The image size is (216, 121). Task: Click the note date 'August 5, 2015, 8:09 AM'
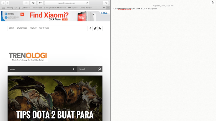pos(163,6)
